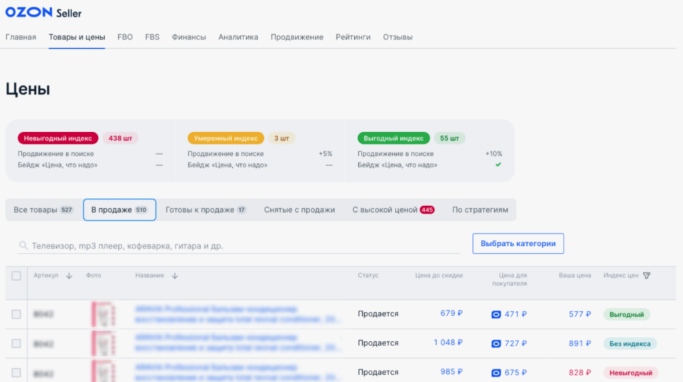Viewport: 683px width, 382px height.
Task: Click the Цена до скидки column header
Action: point(439,275)
